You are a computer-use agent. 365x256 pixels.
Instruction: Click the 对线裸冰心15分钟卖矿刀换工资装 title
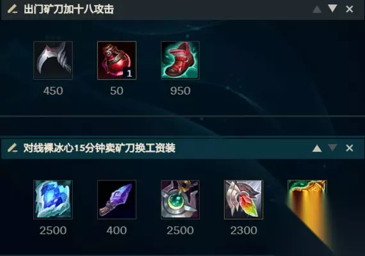[99, 148]
